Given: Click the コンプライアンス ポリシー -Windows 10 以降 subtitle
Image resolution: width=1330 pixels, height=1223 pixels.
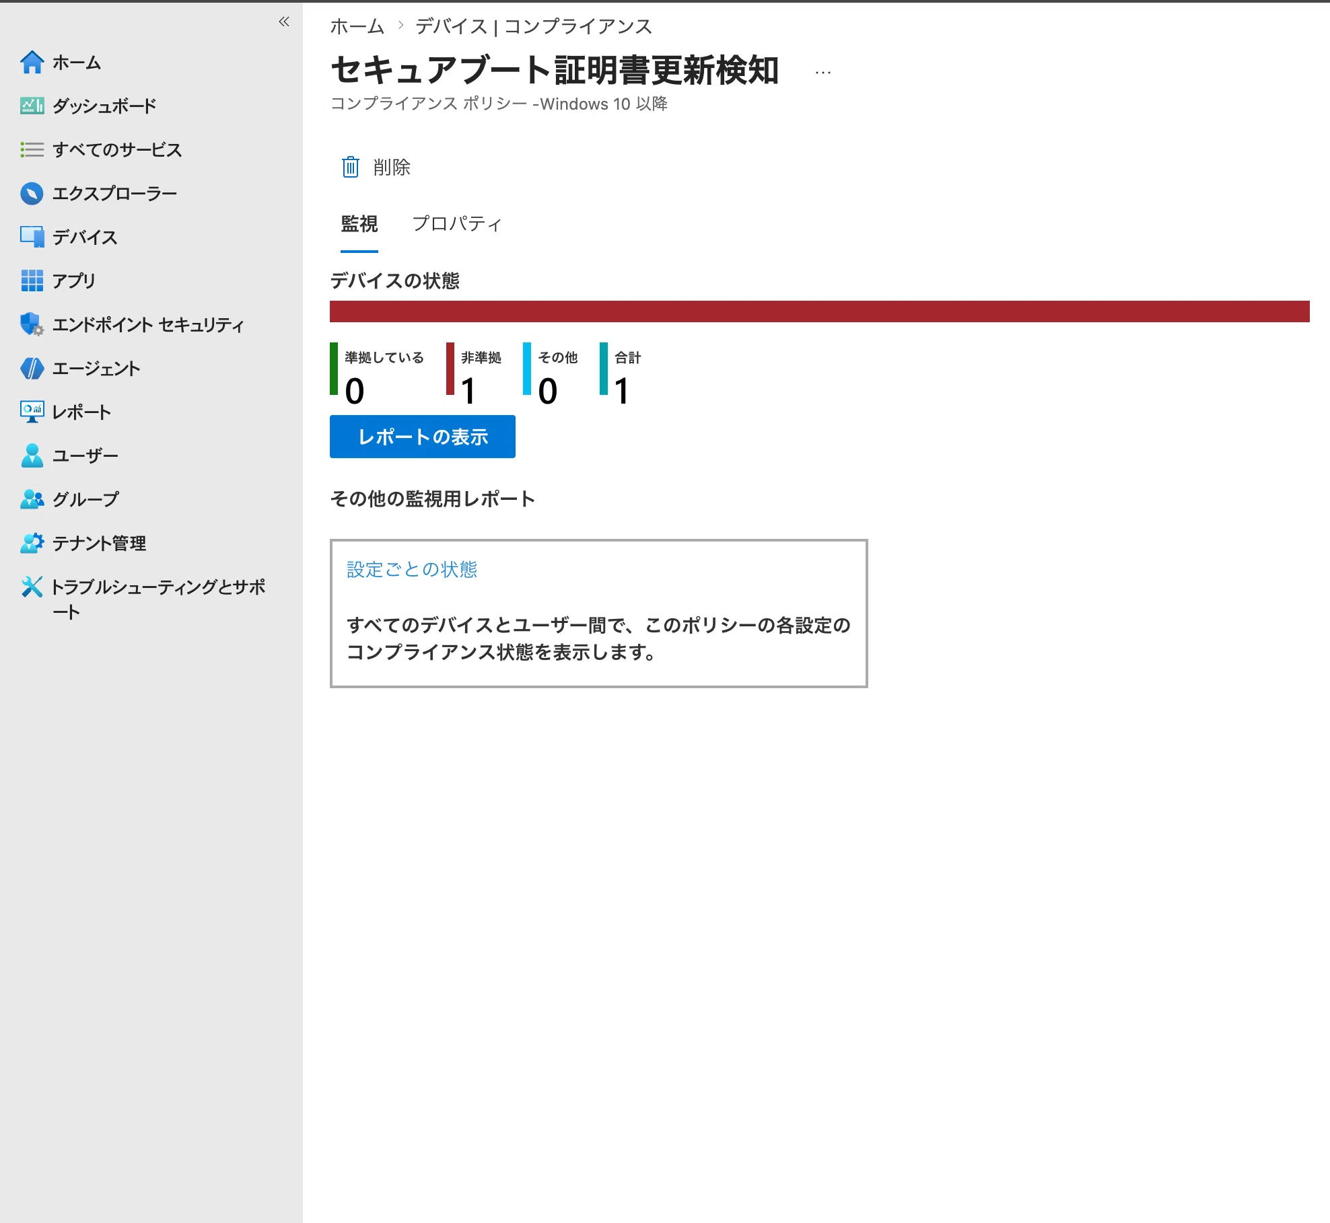Looking at the screenshot, I should 499,104.
